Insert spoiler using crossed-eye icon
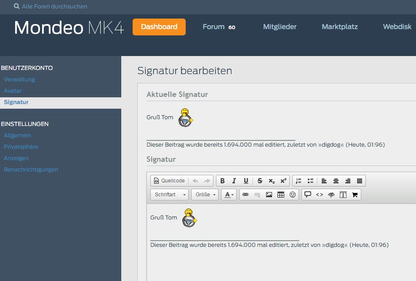Screen dimensions: 416x281 (331, 195)
